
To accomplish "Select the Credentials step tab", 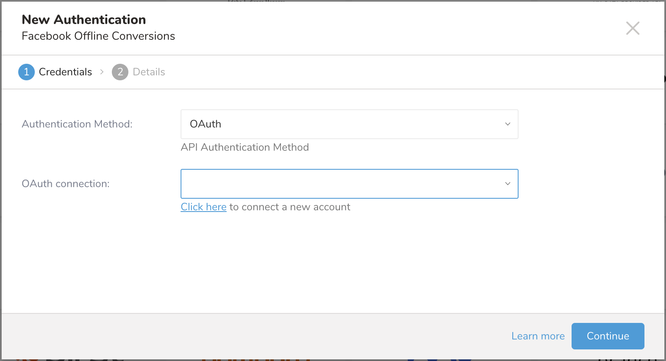I will (x=65, y=72).
